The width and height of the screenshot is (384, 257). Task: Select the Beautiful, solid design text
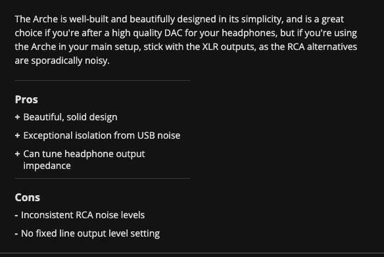[70, 117]
